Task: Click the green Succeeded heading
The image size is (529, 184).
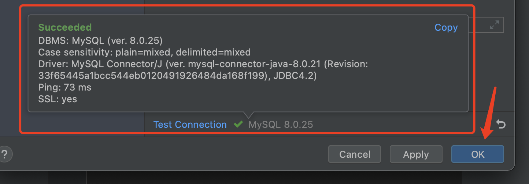Action: 65,27
